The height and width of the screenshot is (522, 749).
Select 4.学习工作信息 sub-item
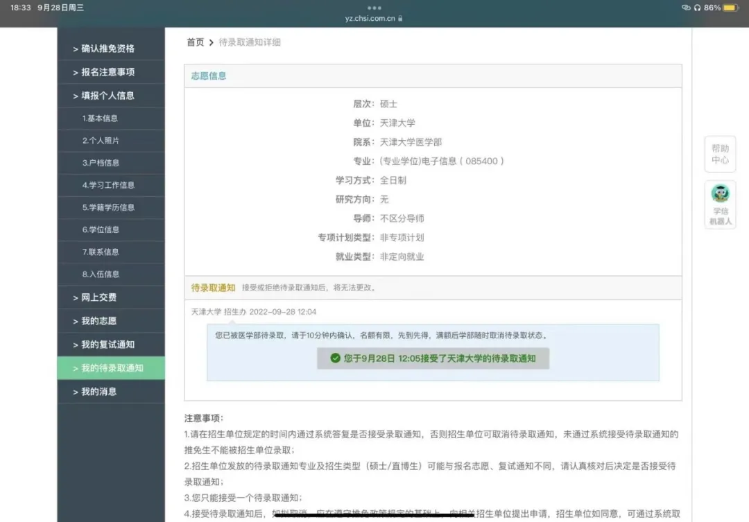tap(111, 185)
